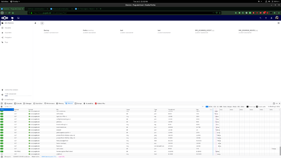
Task: Activate the devtools element picker icon
Action: 2,103
